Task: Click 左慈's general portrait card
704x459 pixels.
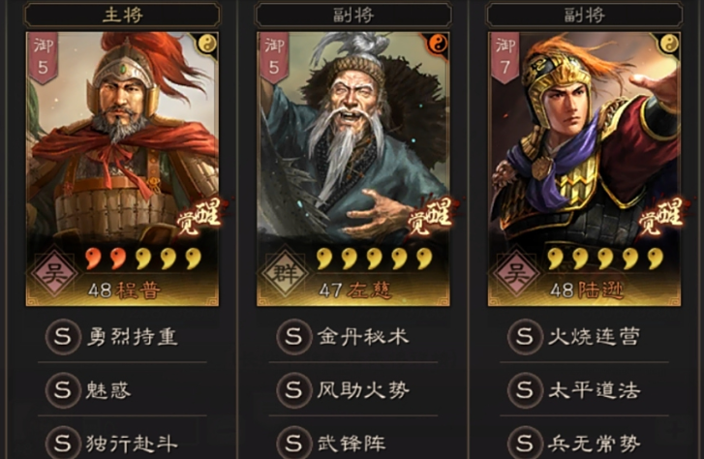Action: 353,168
